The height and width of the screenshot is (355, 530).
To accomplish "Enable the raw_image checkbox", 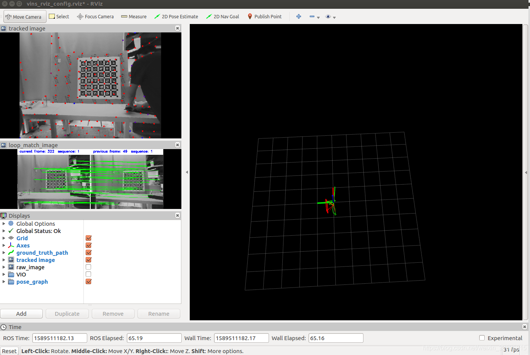I will click(x=88, y=267).
